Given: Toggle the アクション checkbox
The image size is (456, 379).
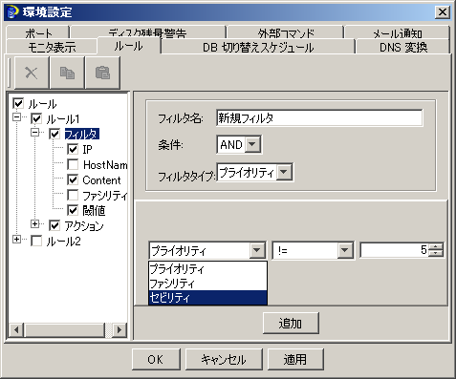Looking at the screenshot, I should click(x=54, y=225).
